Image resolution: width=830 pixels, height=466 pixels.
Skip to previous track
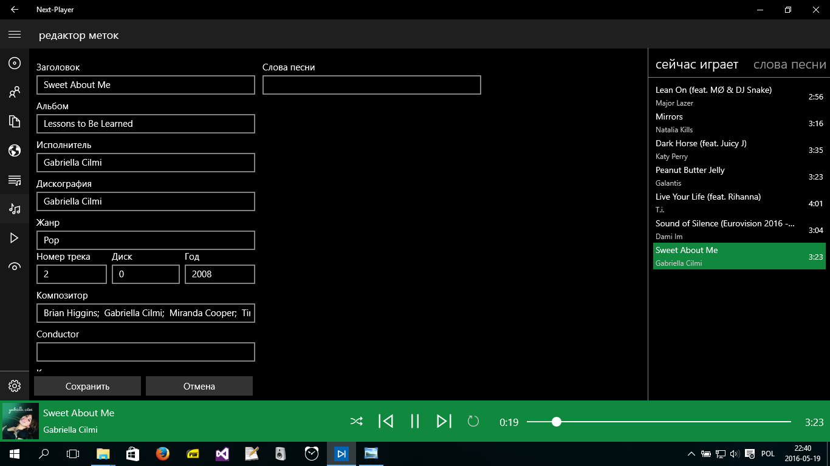[x=386, y=421]
